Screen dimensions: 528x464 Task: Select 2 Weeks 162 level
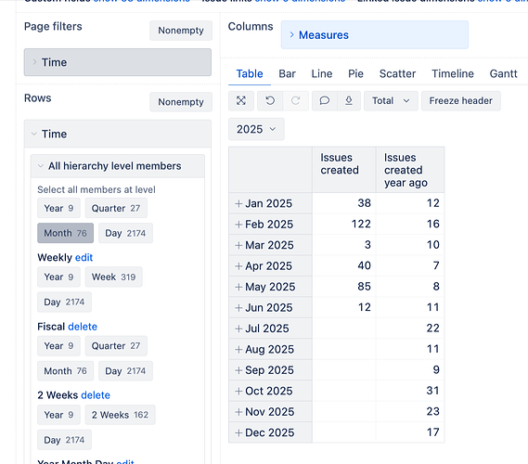tap(120, 415)
